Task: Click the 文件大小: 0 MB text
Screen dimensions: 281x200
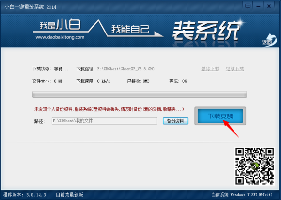Action: coord(47,81)
